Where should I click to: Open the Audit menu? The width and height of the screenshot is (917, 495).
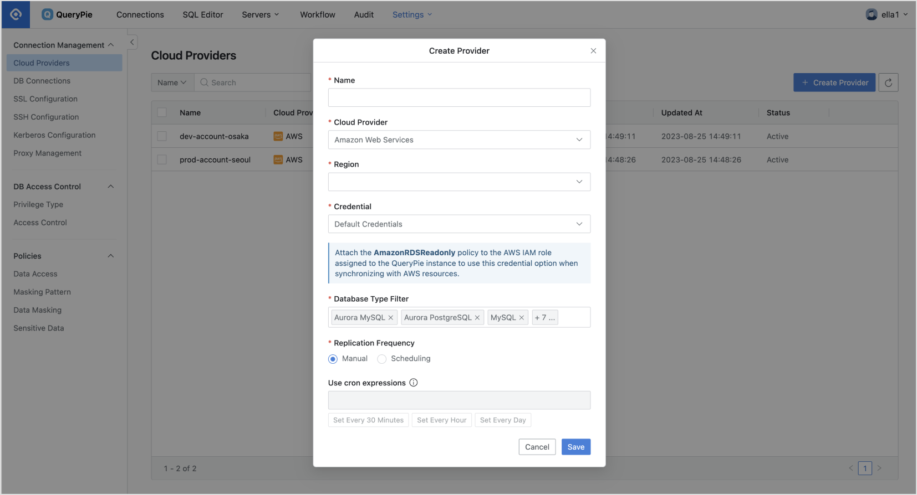pyautogui.click(x=364, y=14)
